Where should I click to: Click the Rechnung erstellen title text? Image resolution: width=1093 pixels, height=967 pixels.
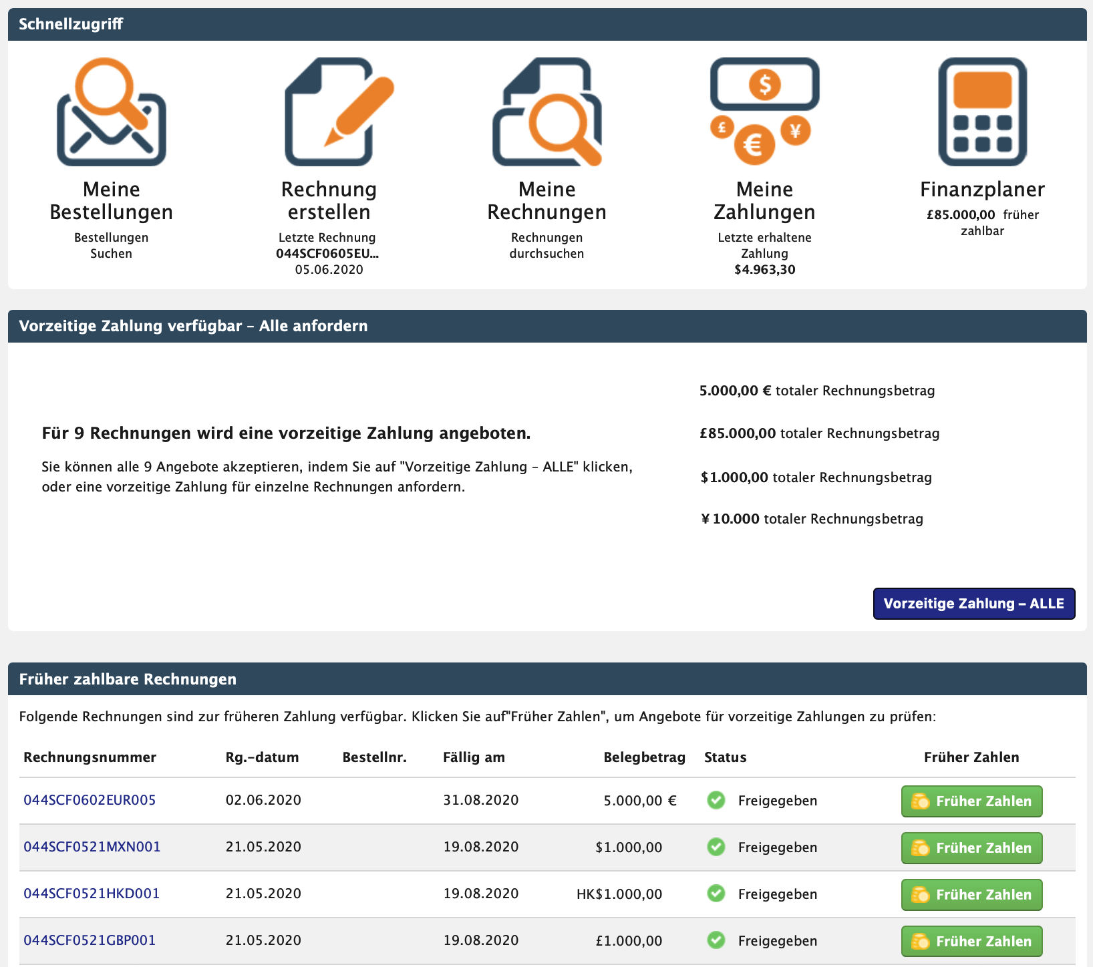coord(329,200)
